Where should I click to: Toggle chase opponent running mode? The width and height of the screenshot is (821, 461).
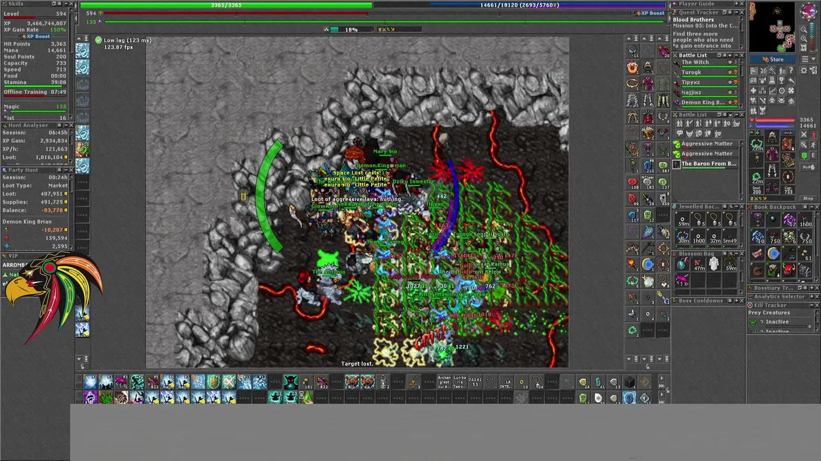click(813, 145)
